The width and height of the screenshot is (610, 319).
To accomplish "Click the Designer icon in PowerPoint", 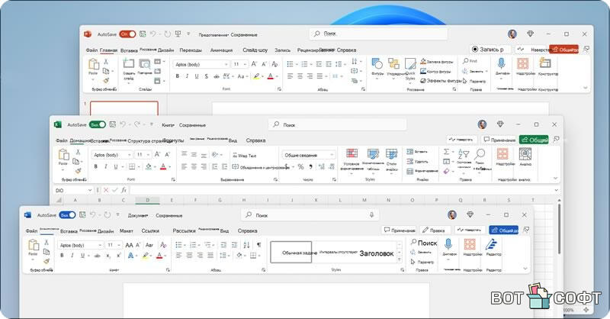I will point(545,63).
